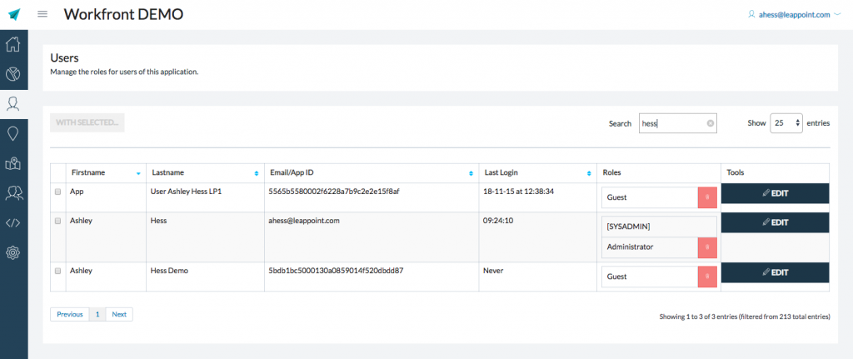
Task: Open the user groups sidebar icon
Action: click(13, 192)
